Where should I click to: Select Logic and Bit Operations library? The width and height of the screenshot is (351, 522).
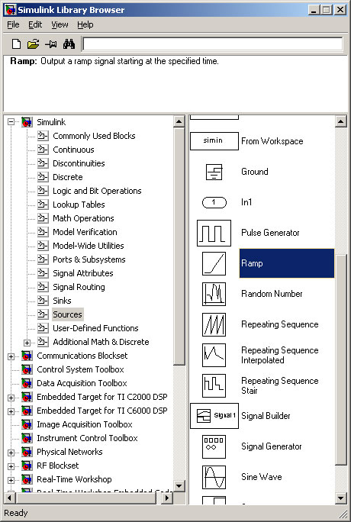(x=97, y=191)
